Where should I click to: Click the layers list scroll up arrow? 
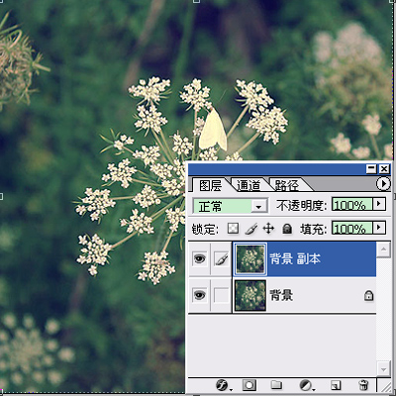[x=383, y=249]
